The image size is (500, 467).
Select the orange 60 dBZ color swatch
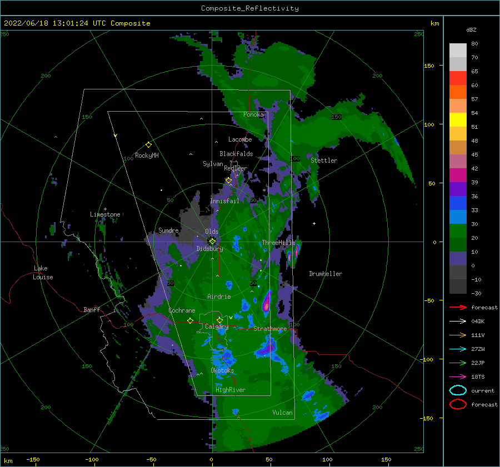point(458,92)
